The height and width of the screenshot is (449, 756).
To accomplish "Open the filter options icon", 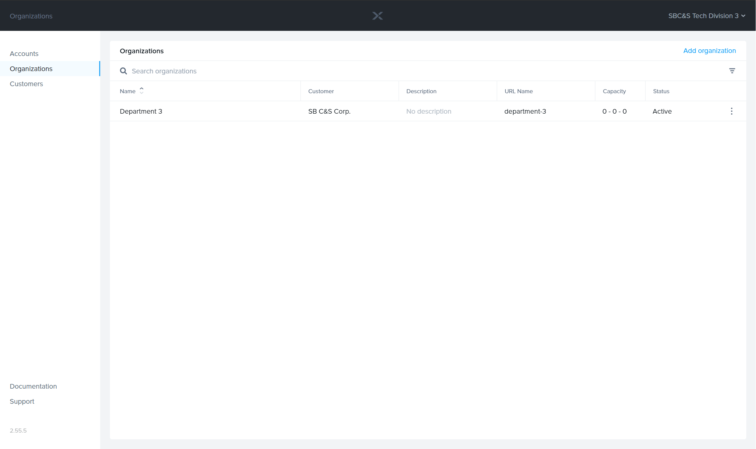I will [x=732, y=71].
